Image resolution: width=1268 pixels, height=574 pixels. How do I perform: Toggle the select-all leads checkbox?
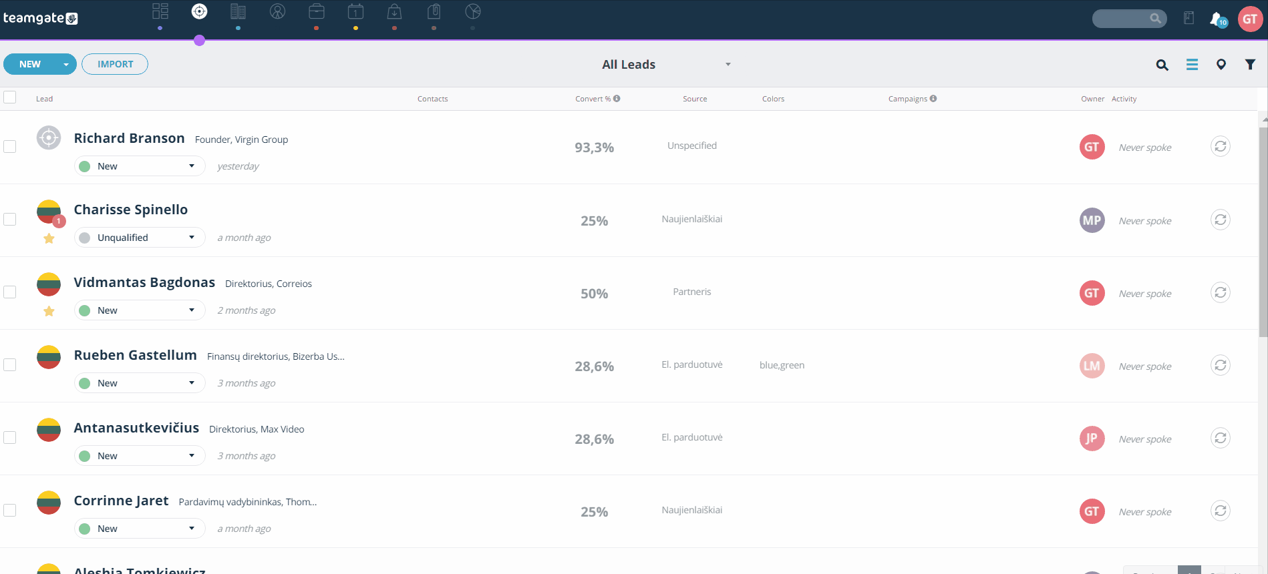pos(10,97)
